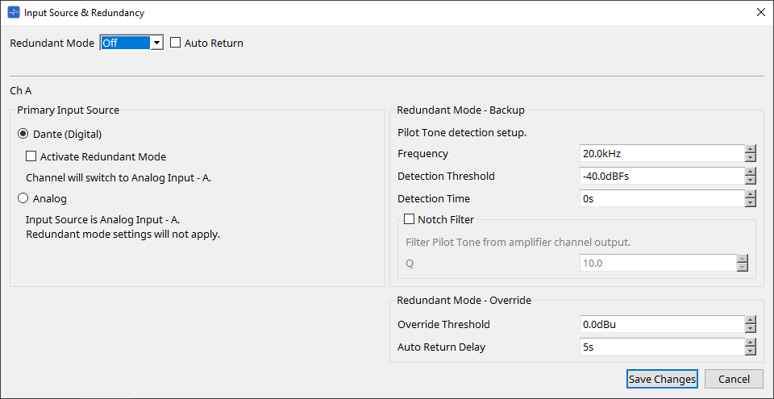This screenshot has height=399, width=774.
Task: Increase Override Threshold with up arrow
Action: pos(751,320)
